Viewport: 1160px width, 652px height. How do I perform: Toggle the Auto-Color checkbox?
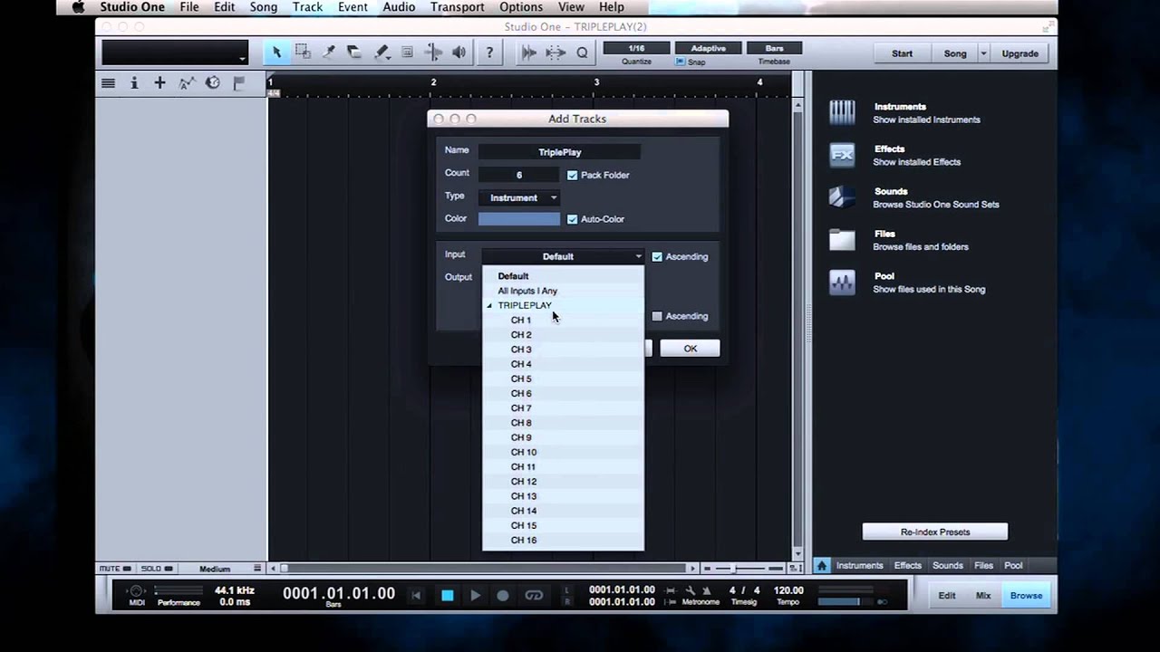click(x=572, y=218)
